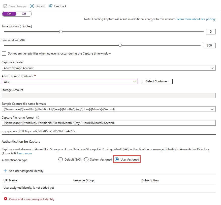This screenshot has height=205, width=221.
Task: Select System Assigned authentication type
Action: click(x=86, y=160)
